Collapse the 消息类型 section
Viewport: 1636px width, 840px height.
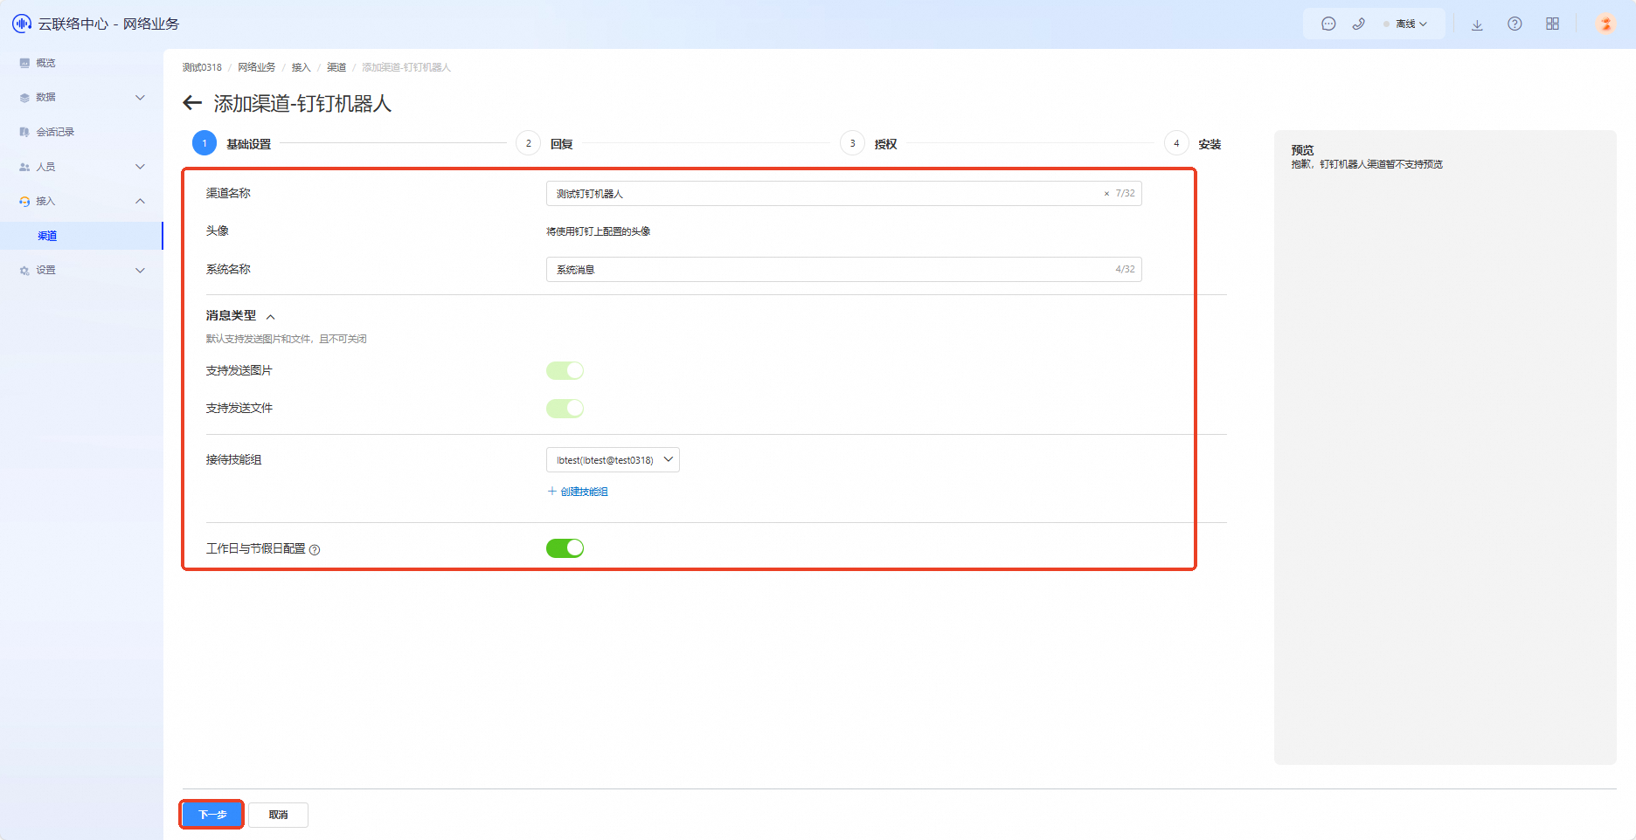tap(270, 317)
